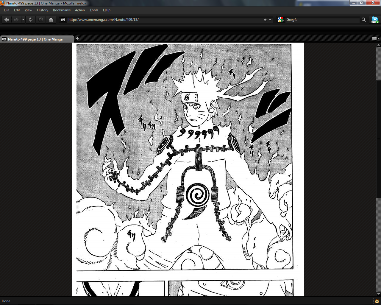Open the tab list dropdown at tab bar's right
Viewport: 381px width, 305px height.
click(x=376, y=38)
